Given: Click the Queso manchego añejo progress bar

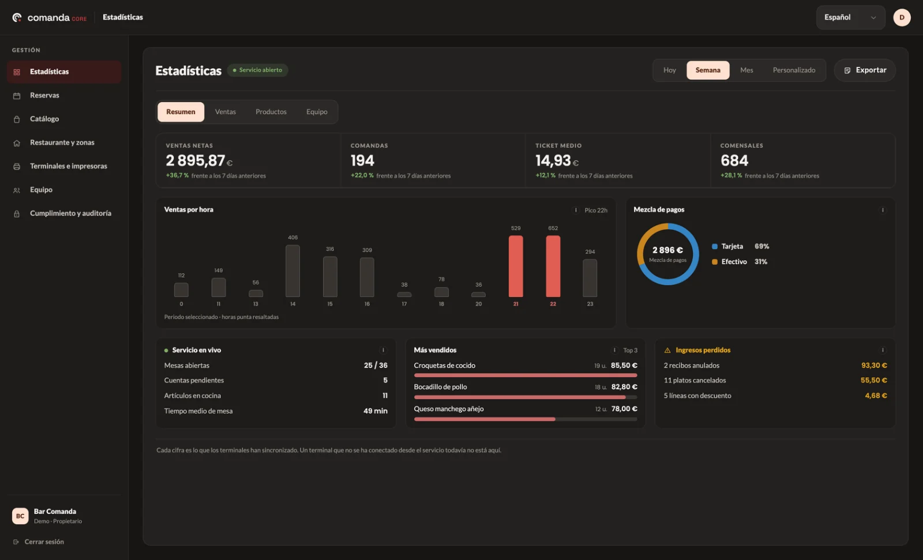Looking at the screenshot, I should tap(526, 419).
